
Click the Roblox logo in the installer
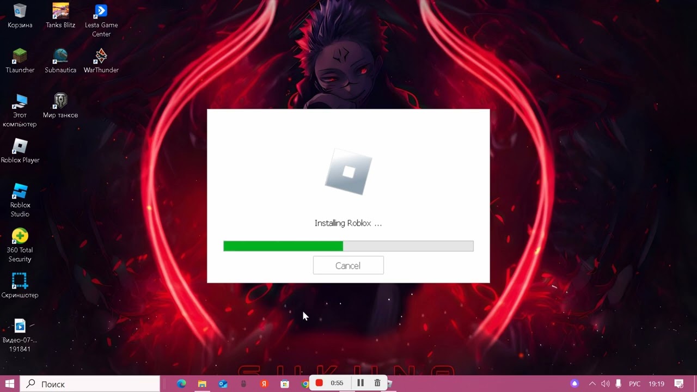coord(348,171)
